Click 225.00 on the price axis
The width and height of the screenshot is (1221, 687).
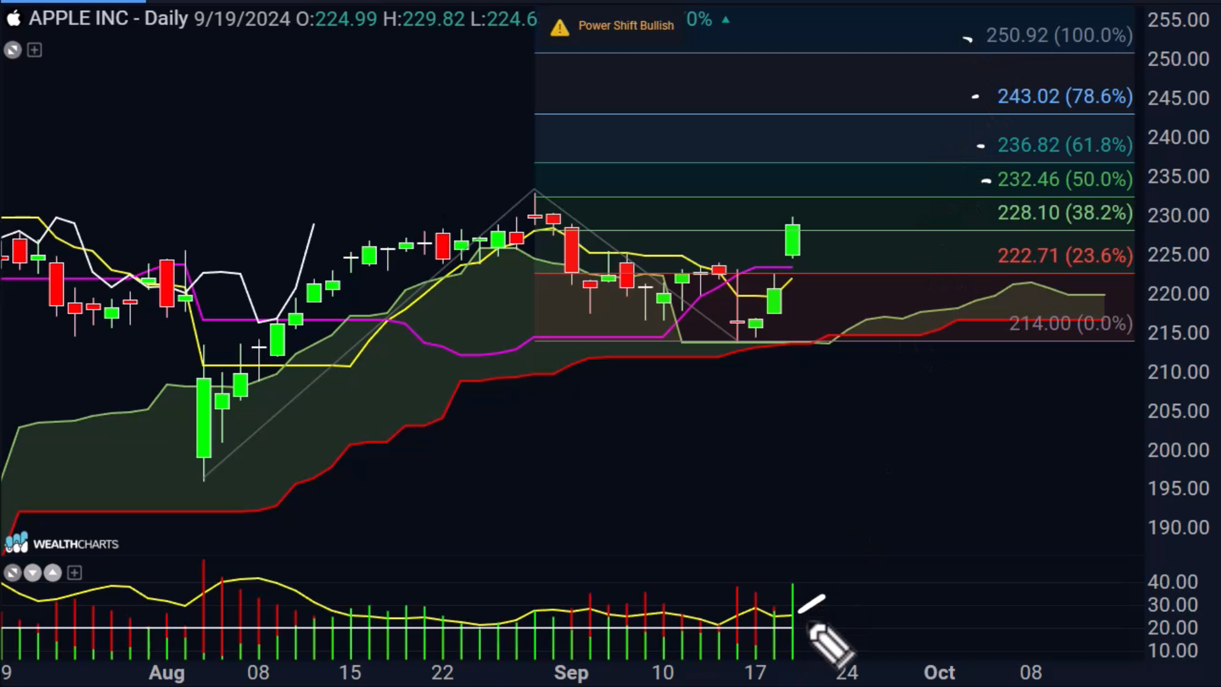coord(1178,254)
